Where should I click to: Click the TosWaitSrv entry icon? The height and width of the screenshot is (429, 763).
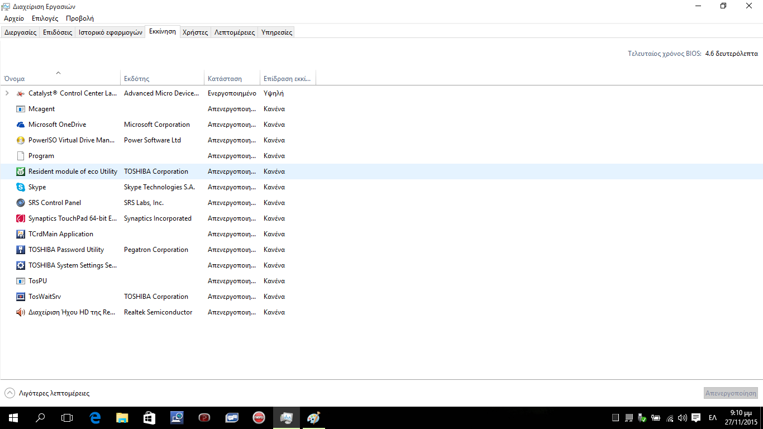21,297
